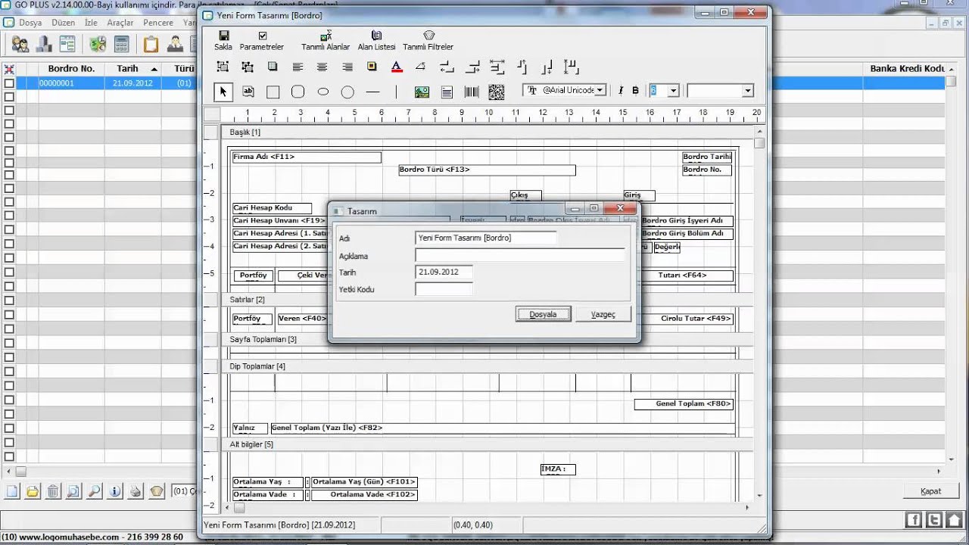Check the row checkbox for bordro 00000001
Viewport: 969px width, 545px height.
point(9,83)
